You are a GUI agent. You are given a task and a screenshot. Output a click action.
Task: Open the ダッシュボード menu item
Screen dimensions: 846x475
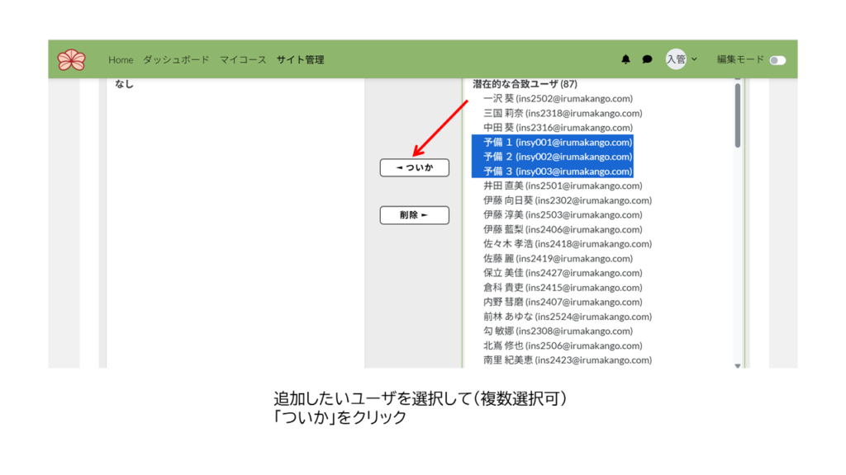tap(176, 59)
